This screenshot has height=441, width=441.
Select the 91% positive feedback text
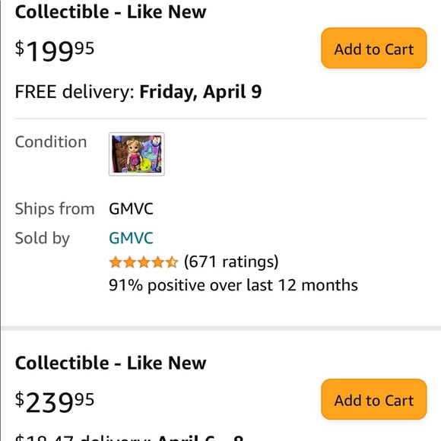pyautogui.click(x=233, y=285)
